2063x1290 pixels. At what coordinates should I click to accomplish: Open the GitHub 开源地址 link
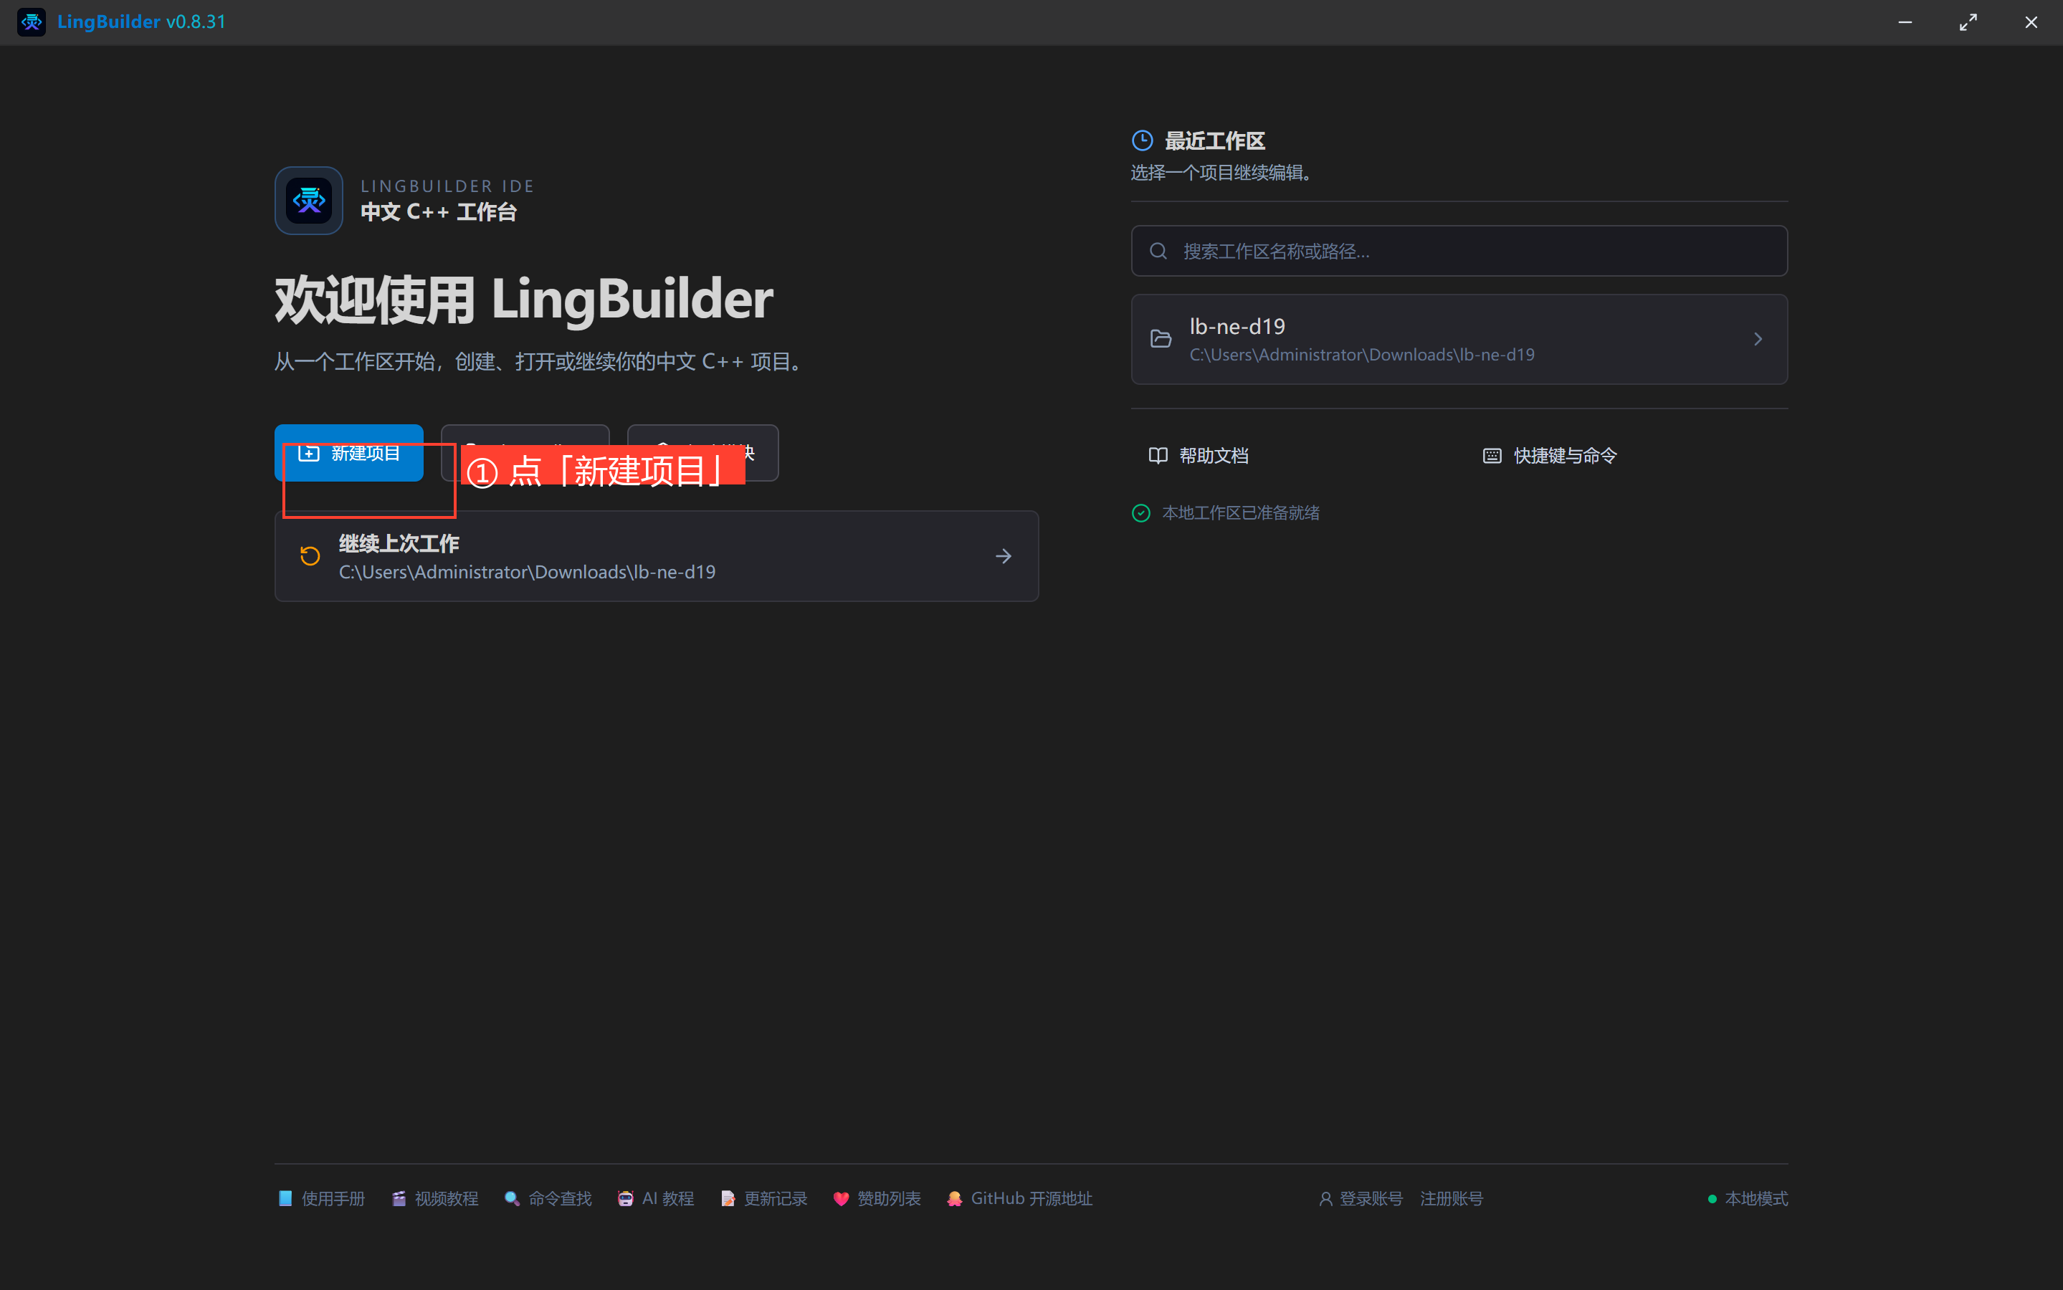click(x=1019, y=1199)
